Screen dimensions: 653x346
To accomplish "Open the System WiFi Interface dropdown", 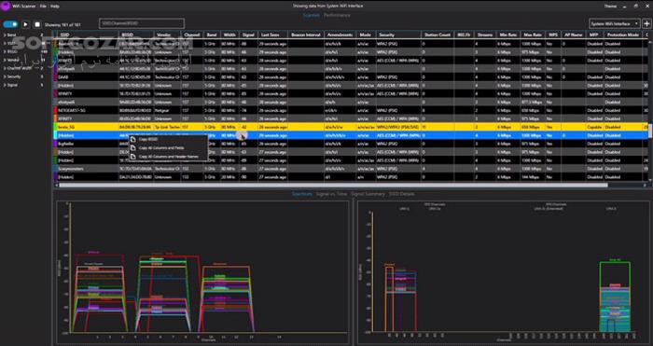I will [x=615, y=23].
